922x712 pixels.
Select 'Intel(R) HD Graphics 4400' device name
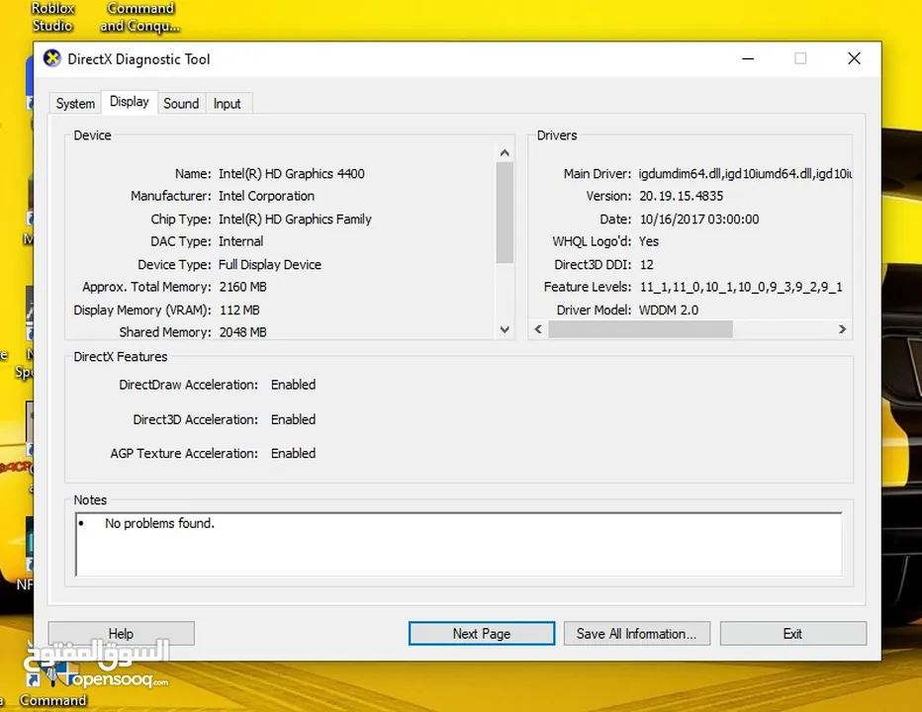292,174
